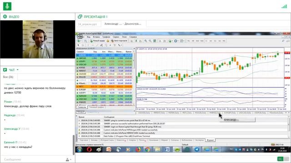This screenshot has height=163, width=291.
Task: Switch to the Торговля terminal tab
Action: [84, 140]
